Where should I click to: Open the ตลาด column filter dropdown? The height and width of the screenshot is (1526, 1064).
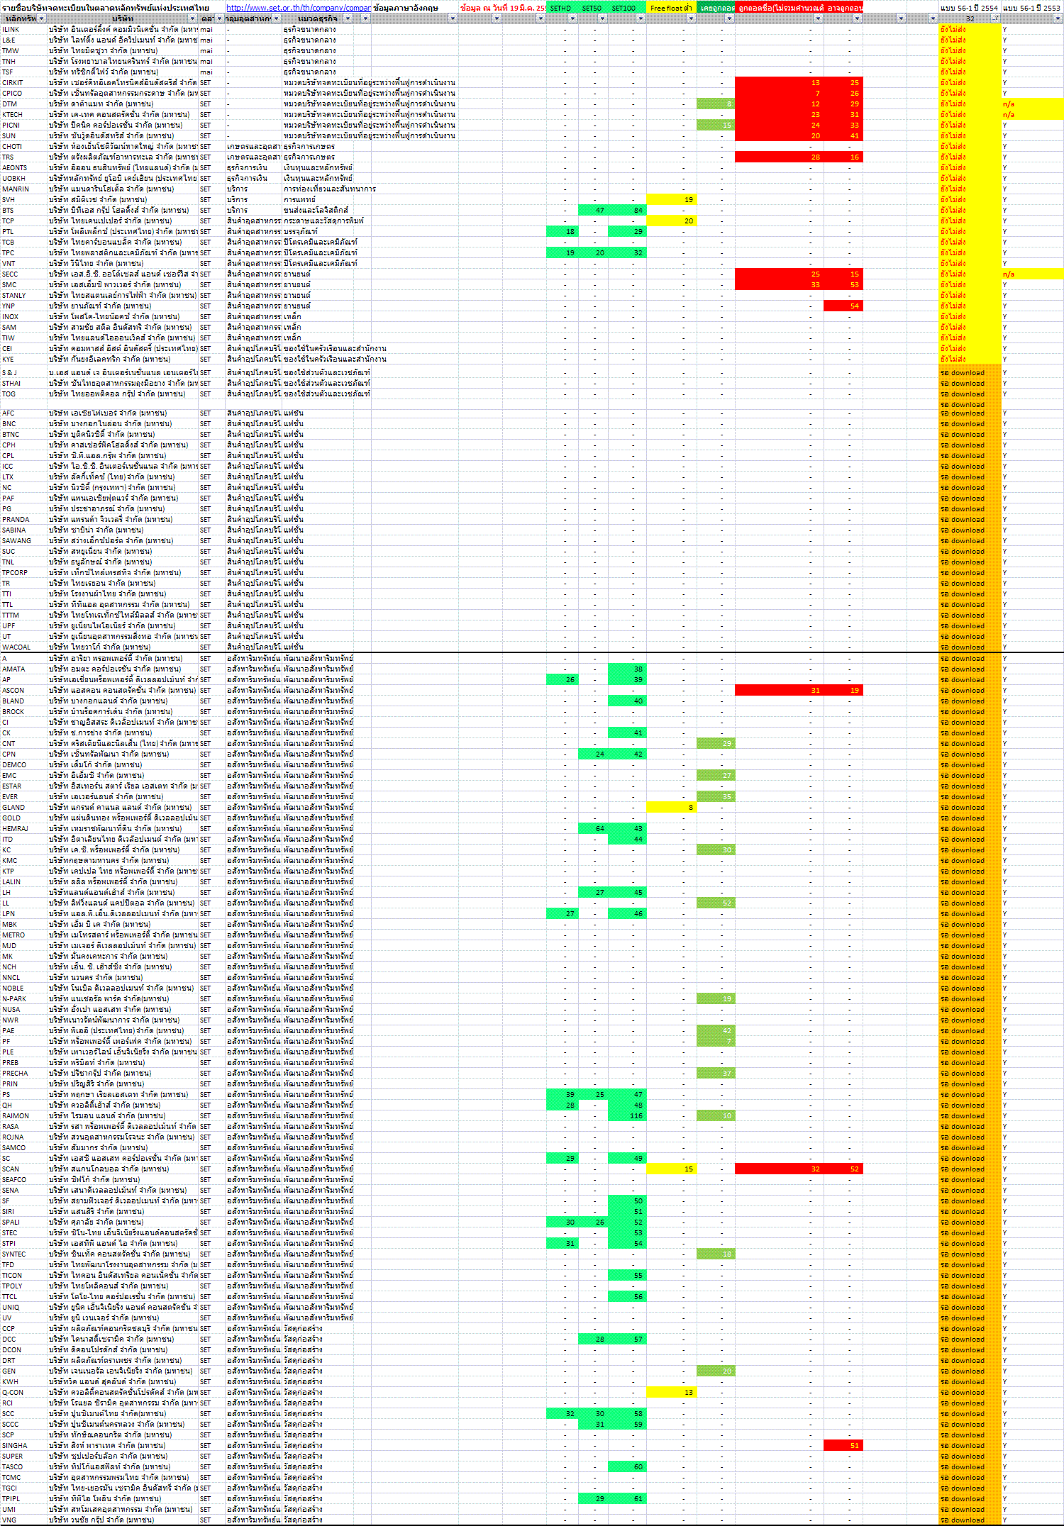click(x=220, y=18)
